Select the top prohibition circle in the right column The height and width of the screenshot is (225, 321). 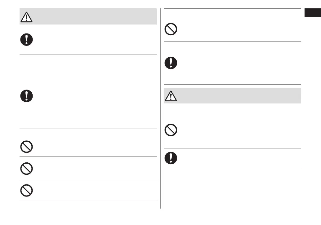coord(171,29)
